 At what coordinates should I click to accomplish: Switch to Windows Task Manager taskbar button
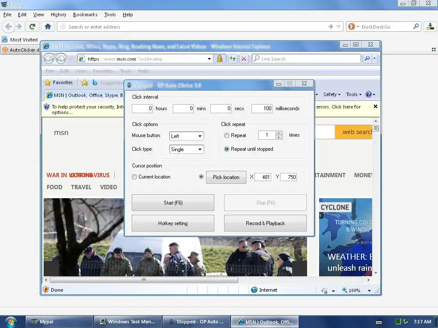coord(128,322)
